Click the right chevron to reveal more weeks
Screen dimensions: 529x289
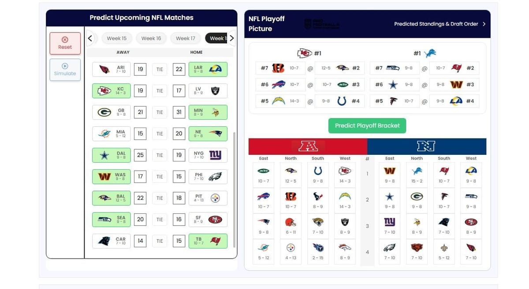point(231,38)
